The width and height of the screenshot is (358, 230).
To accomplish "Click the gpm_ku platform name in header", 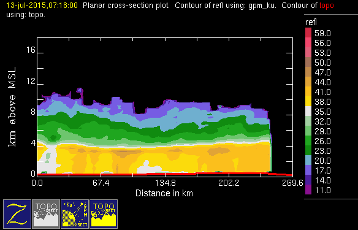I will point(262,6).
